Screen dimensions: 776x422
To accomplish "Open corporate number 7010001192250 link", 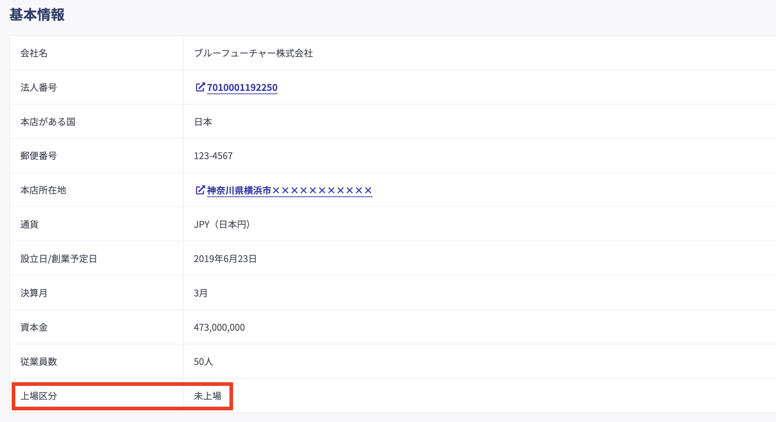I will (242, 88).
